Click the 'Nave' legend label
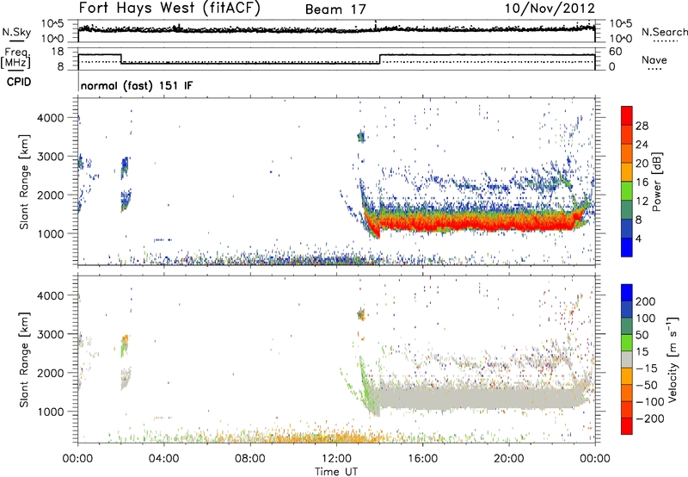 coord(654,59)
